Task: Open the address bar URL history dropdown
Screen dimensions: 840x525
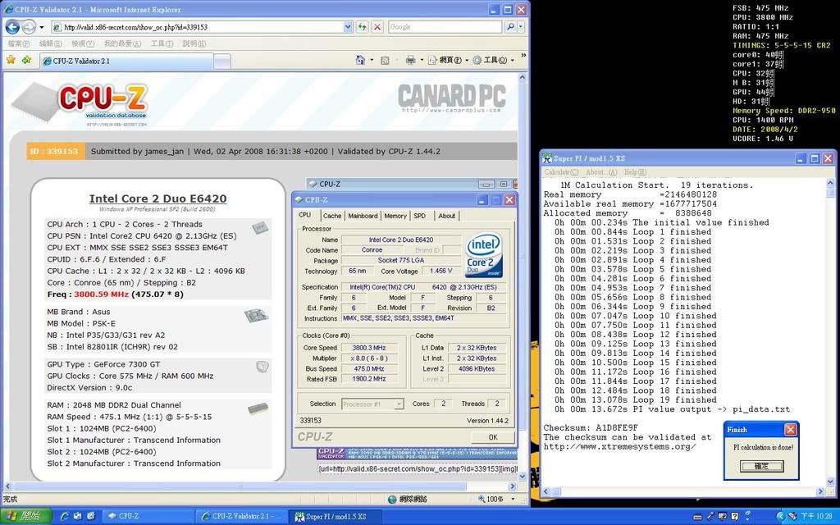Action: [348, 27]
